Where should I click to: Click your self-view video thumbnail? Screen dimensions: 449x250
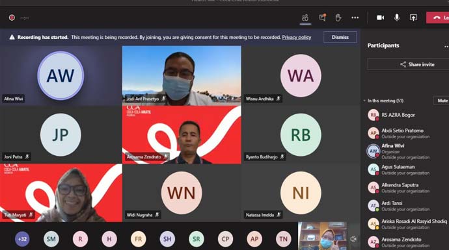point(322,236)
